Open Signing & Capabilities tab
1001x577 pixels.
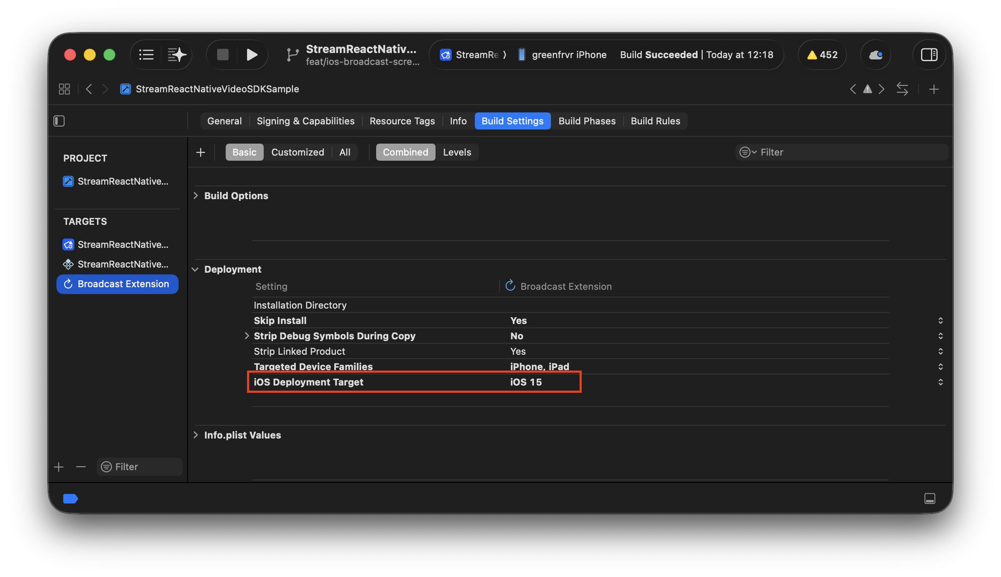click(x=306, y=121)
